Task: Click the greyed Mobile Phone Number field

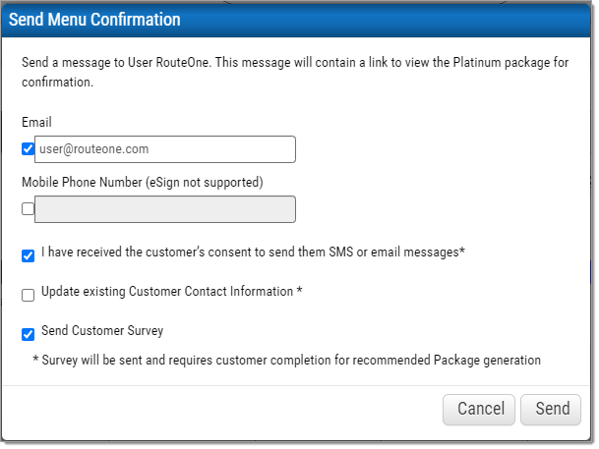Action: [x=165, y=209]
